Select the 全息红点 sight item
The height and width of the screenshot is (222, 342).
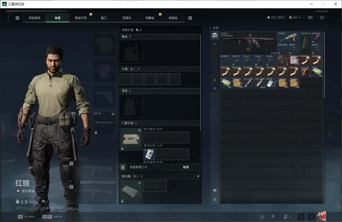point(237,60)
